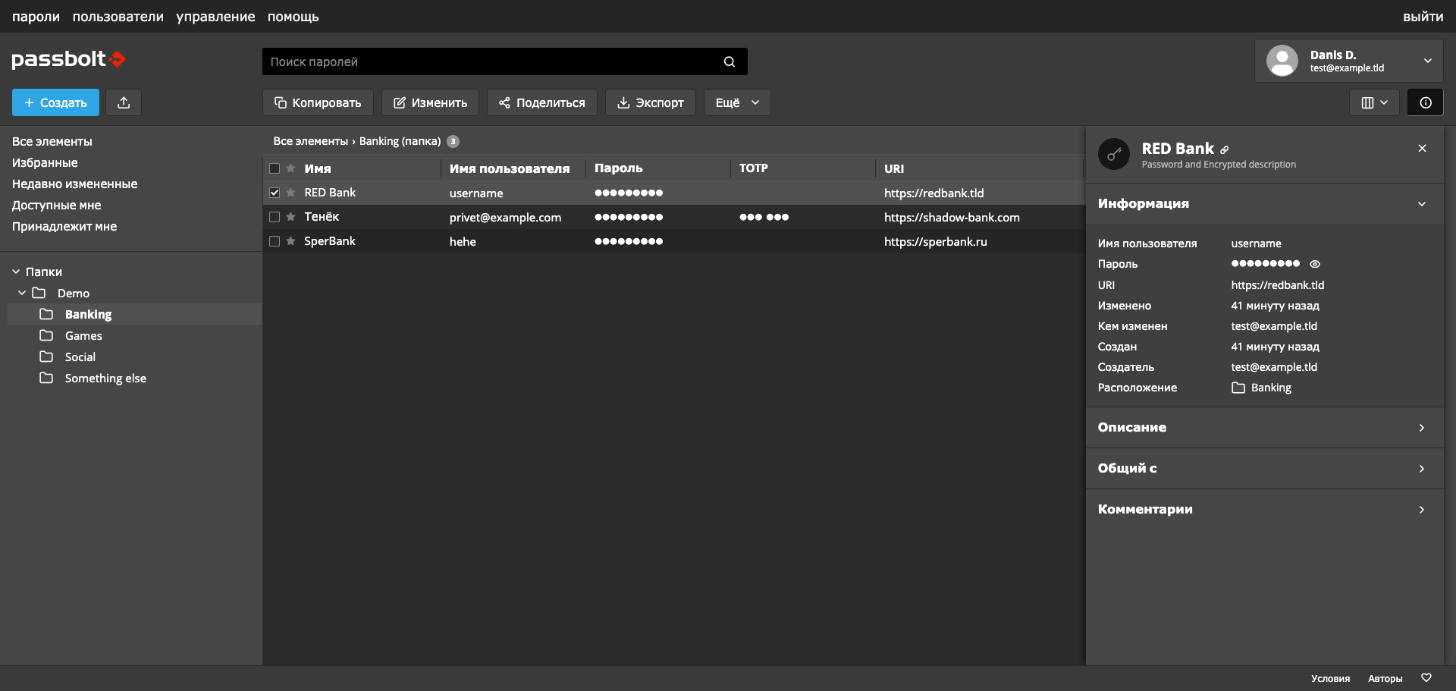Open the columns view dropdown
This screenshot has height=691, width=1456.
click(x=1373, y=102)
